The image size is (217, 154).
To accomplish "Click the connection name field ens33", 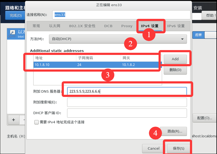I will [121, 15].
